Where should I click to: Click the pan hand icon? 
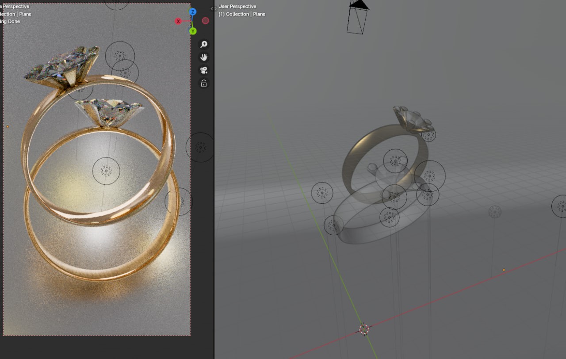pos(204,57)
